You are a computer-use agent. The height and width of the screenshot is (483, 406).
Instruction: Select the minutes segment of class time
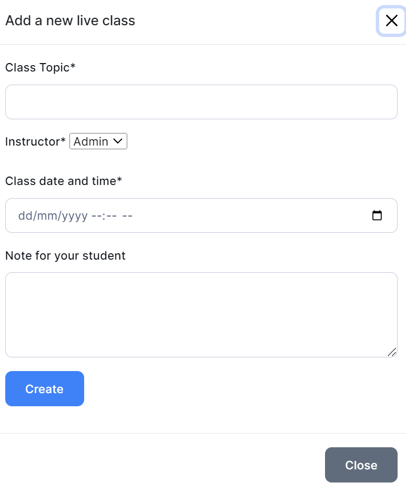point(111,215)
